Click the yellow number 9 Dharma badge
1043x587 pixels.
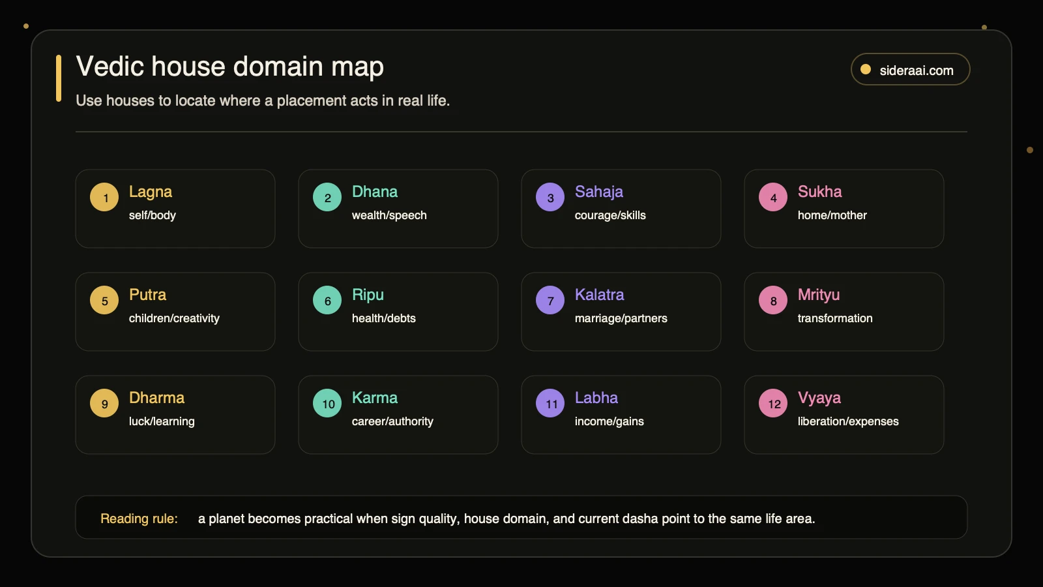pyautogui.click(x=104, y=403)
